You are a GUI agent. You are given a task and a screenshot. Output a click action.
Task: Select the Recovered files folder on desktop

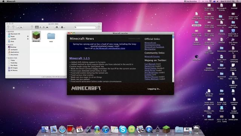pos(221,76)
